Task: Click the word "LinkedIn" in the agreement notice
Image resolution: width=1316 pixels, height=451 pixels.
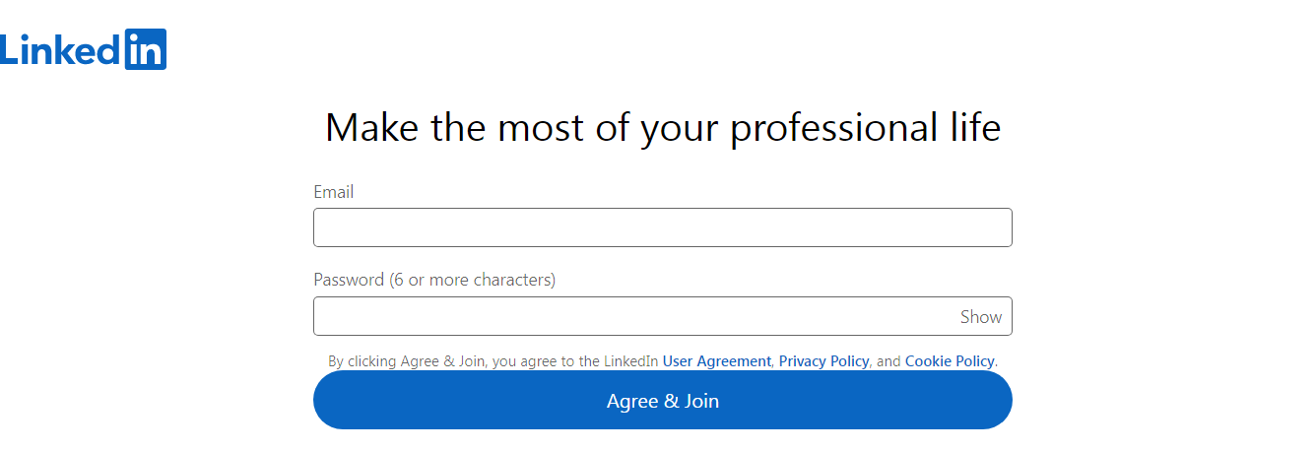Action: 629,361
